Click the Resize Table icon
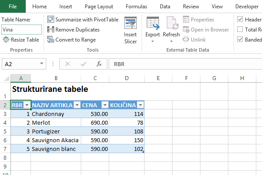The image size is (262, 175). (x=5, y=40)
